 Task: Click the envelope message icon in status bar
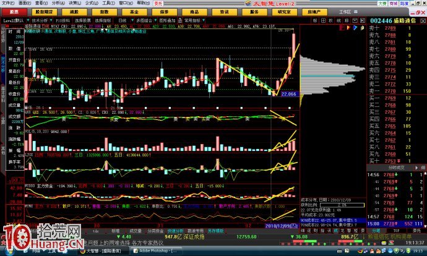click(384, 243)
